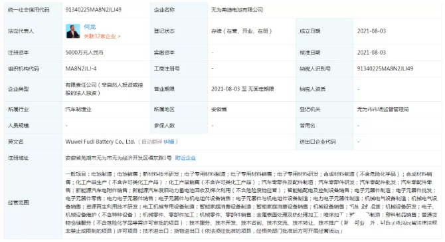This screenshot has width=445, height=242.
Task: Click the 5000万元人民币 value
Action: tap(84, 53)
